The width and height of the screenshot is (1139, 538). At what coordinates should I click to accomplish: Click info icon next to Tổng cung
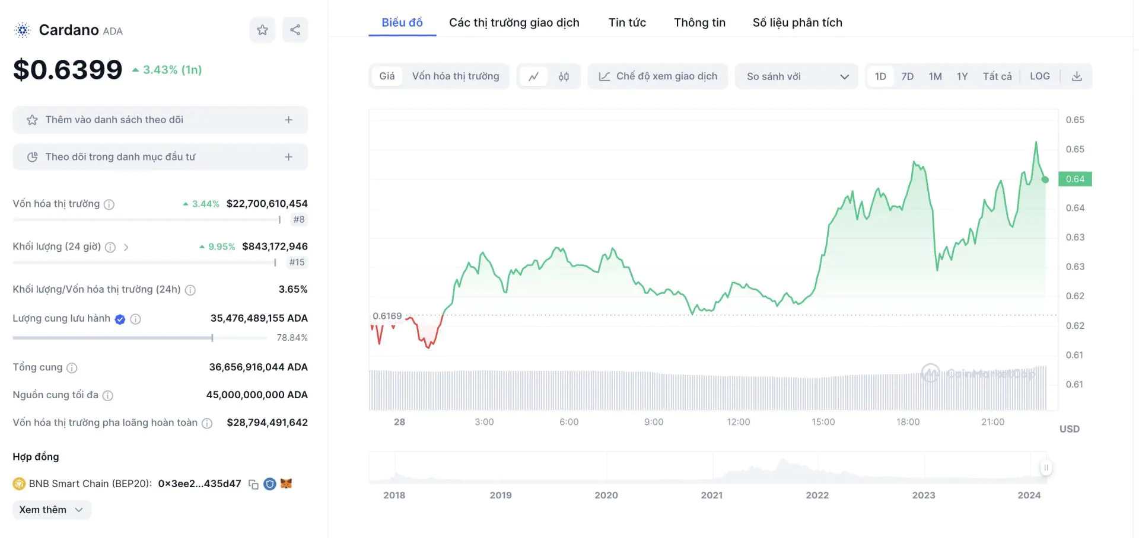[72, 368]
